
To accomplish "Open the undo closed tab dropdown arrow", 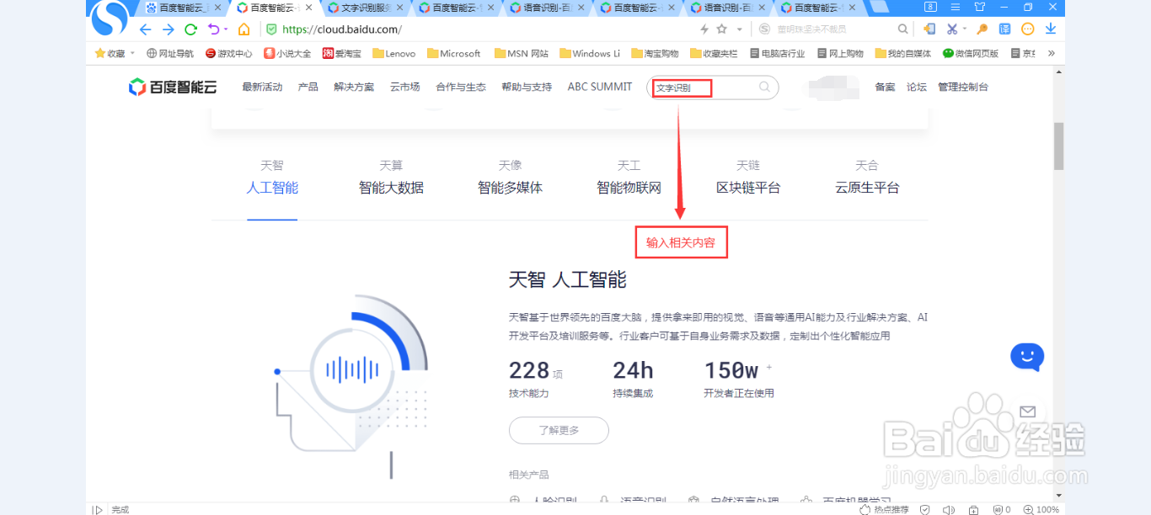I will (x=226, y=29).
